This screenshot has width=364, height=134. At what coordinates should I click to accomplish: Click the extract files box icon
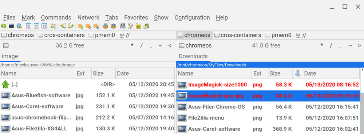[113, 26]
